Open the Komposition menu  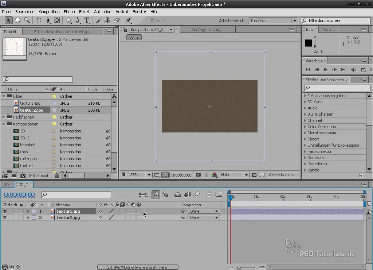(x=49, y=12)
